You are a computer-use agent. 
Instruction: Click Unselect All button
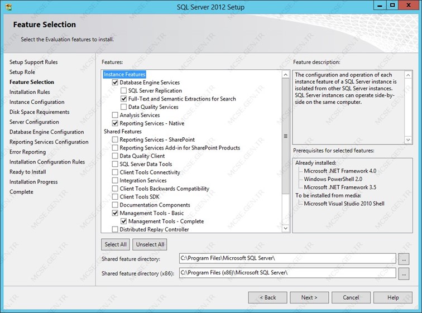point(150,244)
